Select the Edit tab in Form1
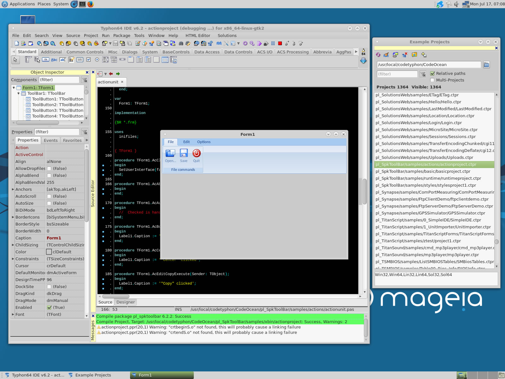This screenshot has height=379, width=505. (187, 142)
